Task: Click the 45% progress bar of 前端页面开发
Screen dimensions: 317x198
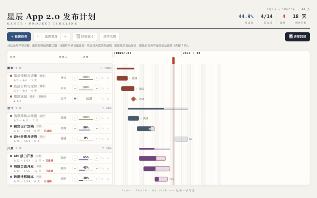Action: [x=86, y=170]
